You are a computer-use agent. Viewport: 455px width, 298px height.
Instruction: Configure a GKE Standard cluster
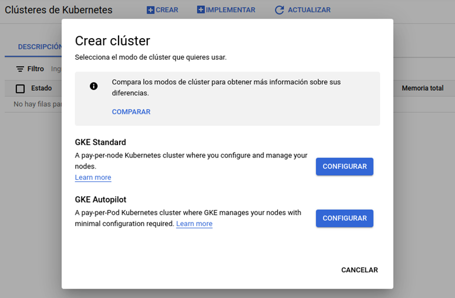345,166
